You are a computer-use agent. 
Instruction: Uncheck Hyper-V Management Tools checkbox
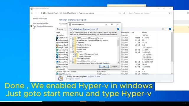(76, 54)
